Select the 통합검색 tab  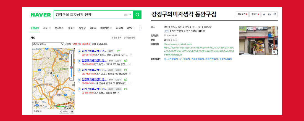(x=35, y=28)
